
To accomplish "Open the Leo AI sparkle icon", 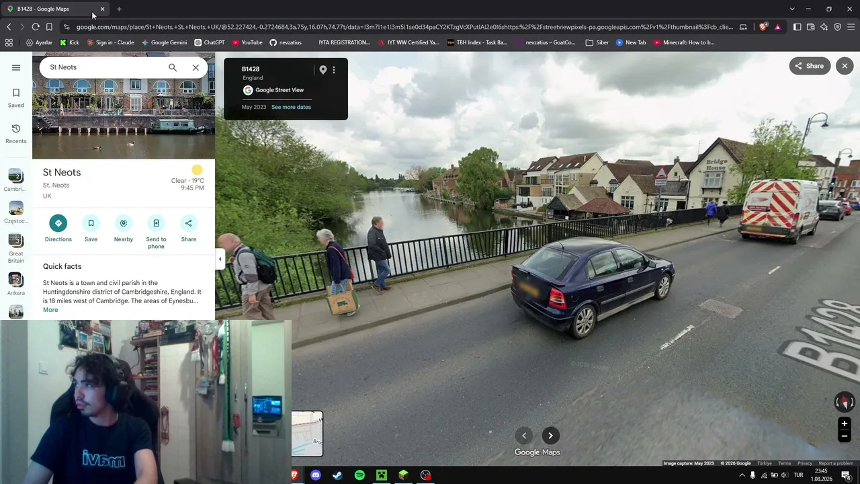I will pyautogui.click(x=824, y=27).
